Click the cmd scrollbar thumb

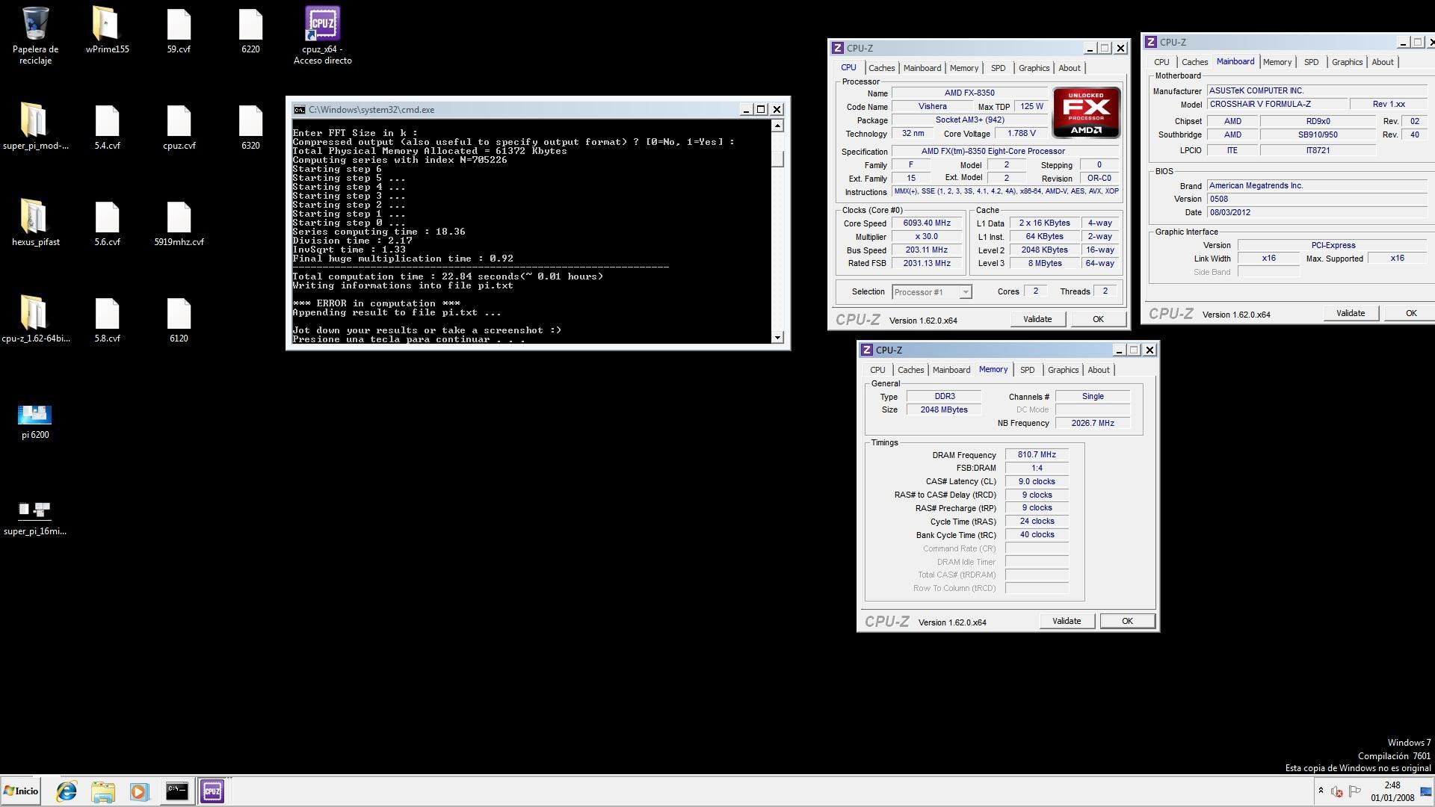point(777,158)
